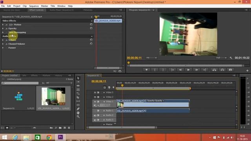Switch to the Effects tab in Project panel
The height and width of the screenshot is (141, 251).
click(34, 76)
